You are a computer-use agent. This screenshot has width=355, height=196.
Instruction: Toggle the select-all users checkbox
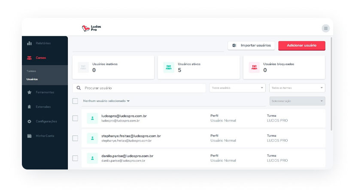coord(75,101)
